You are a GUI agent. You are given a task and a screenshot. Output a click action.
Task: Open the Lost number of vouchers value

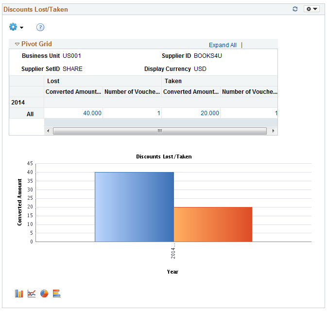point(159,113)
